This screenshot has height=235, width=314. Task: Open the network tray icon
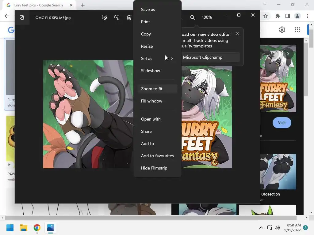click(x=270, y=228)
